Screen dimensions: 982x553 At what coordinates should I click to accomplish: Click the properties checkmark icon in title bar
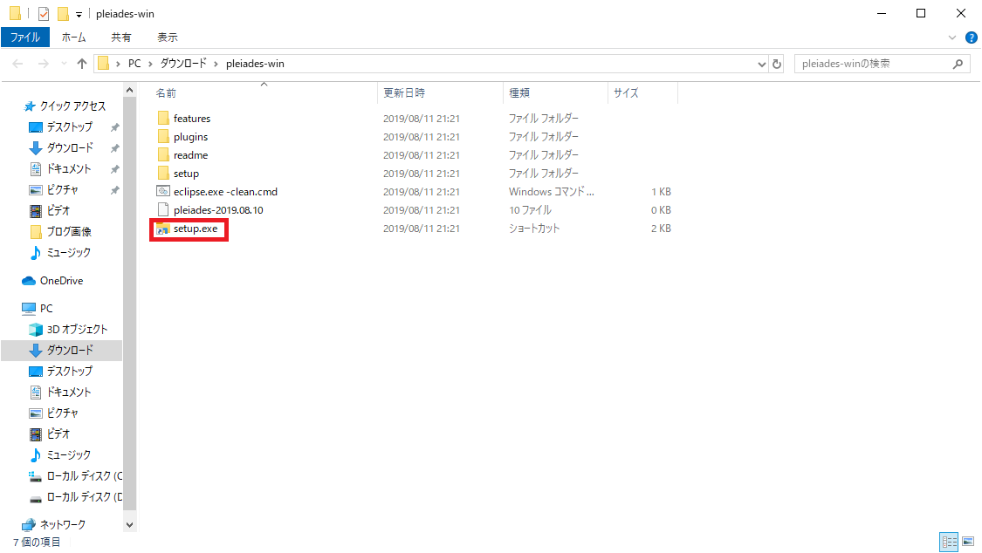tap(44, 13)
